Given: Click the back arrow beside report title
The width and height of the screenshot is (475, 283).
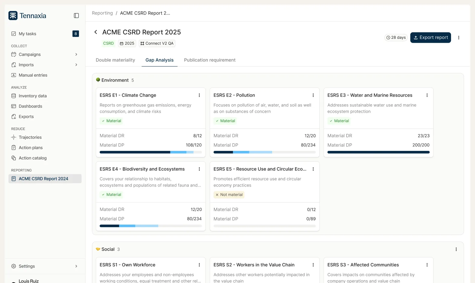Looking at the screenshot, I should click(x=96, y=32).
